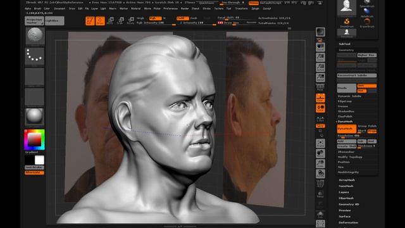Click the Frame mesh icon
405x228 pixels.
[x=320, y=144]
